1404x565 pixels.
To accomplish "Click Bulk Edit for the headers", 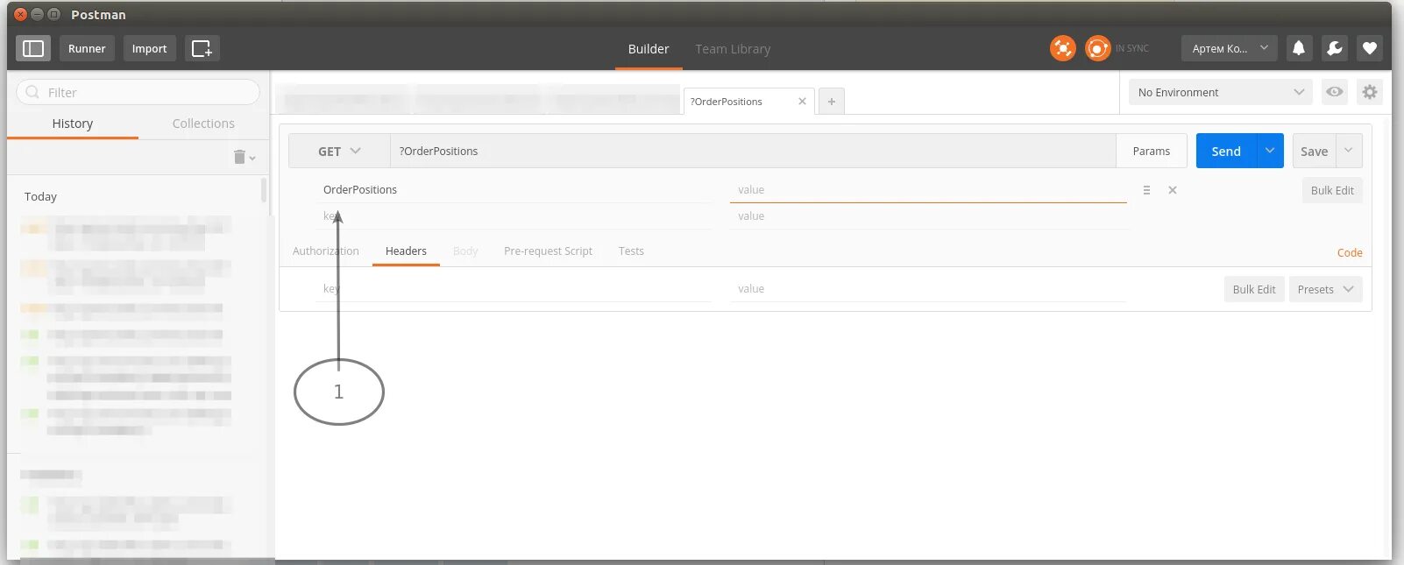I will pyautogui.click(x=1254, y=289).
